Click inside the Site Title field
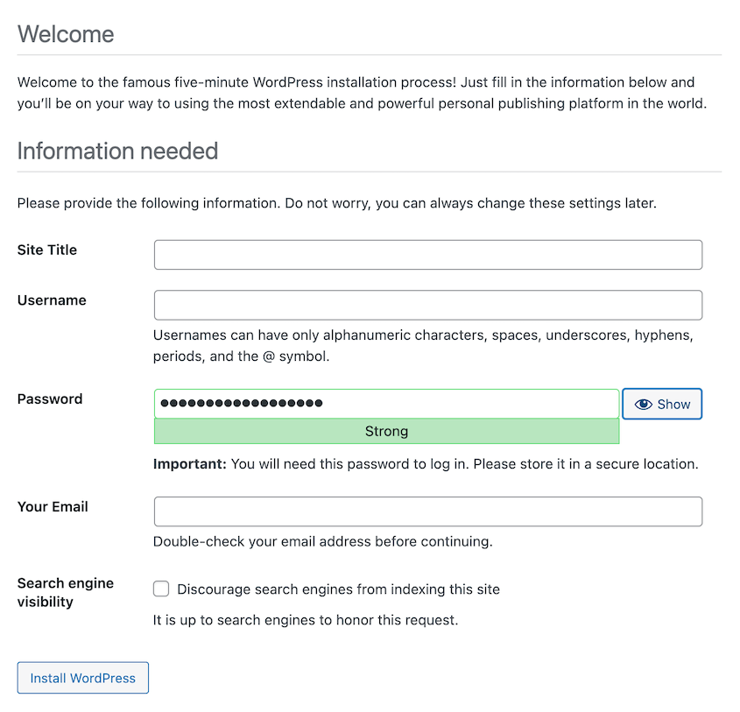This screenshot has height=712, width=740. 427,254
